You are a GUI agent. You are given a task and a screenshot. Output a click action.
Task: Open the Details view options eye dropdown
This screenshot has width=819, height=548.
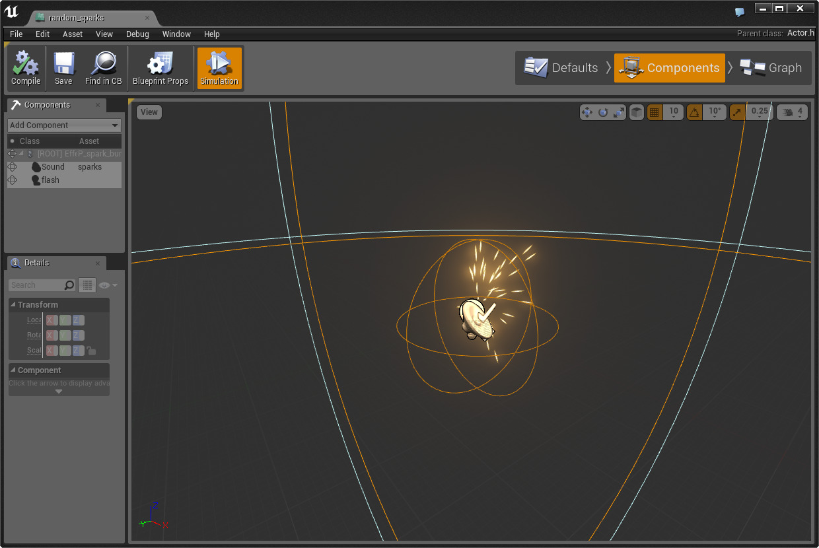[108, 285]
